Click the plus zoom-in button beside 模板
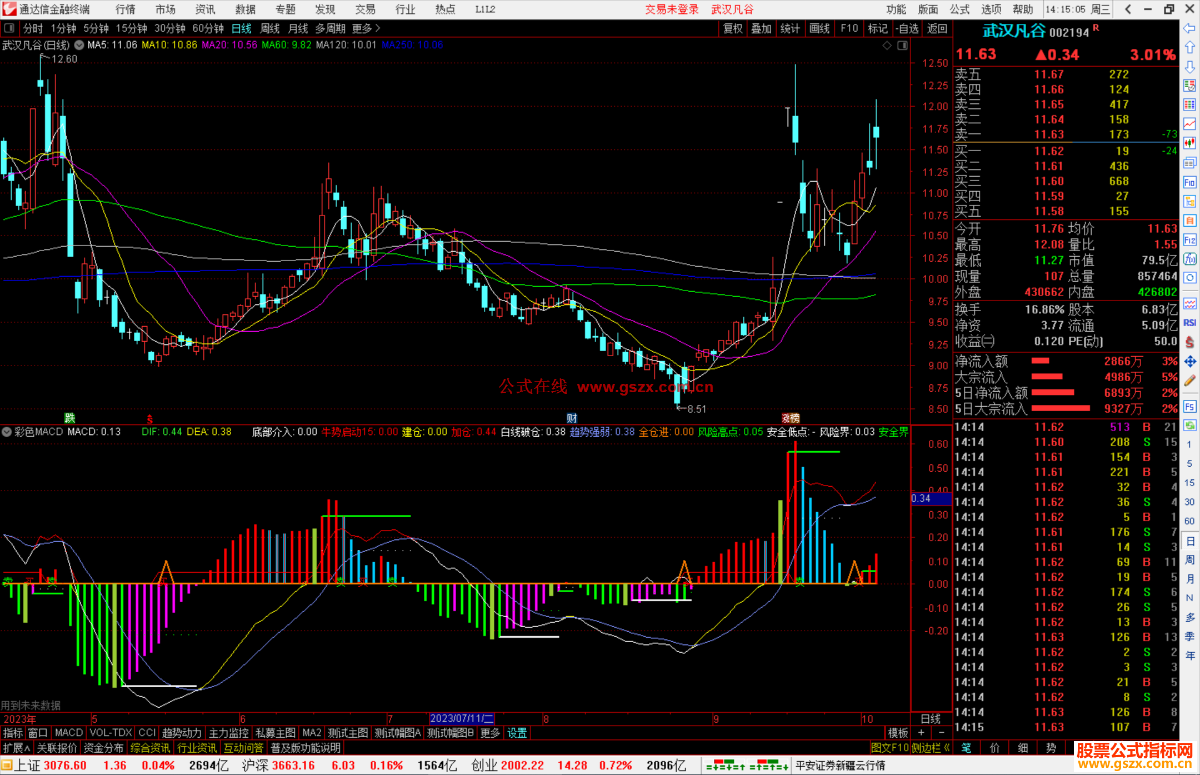The height and width of the screenshot is (775, 1200). [x=922, y=733]
